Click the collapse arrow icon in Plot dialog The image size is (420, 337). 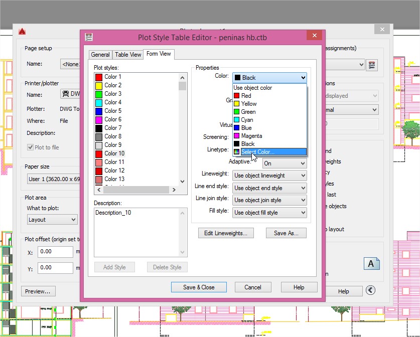pos(370,290)
